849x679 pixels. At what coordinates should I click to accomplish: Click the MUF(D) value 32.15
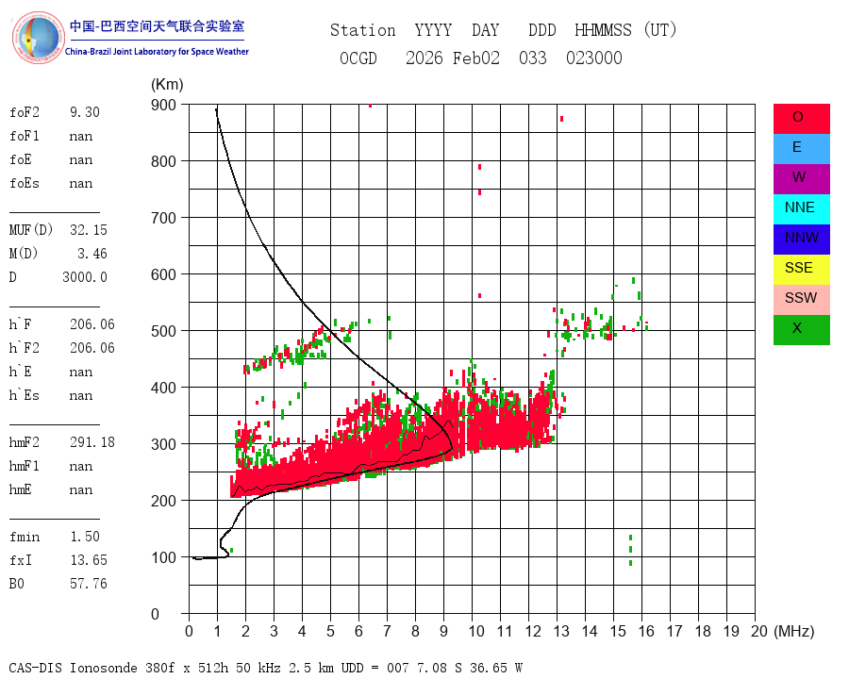pos(88,230)
